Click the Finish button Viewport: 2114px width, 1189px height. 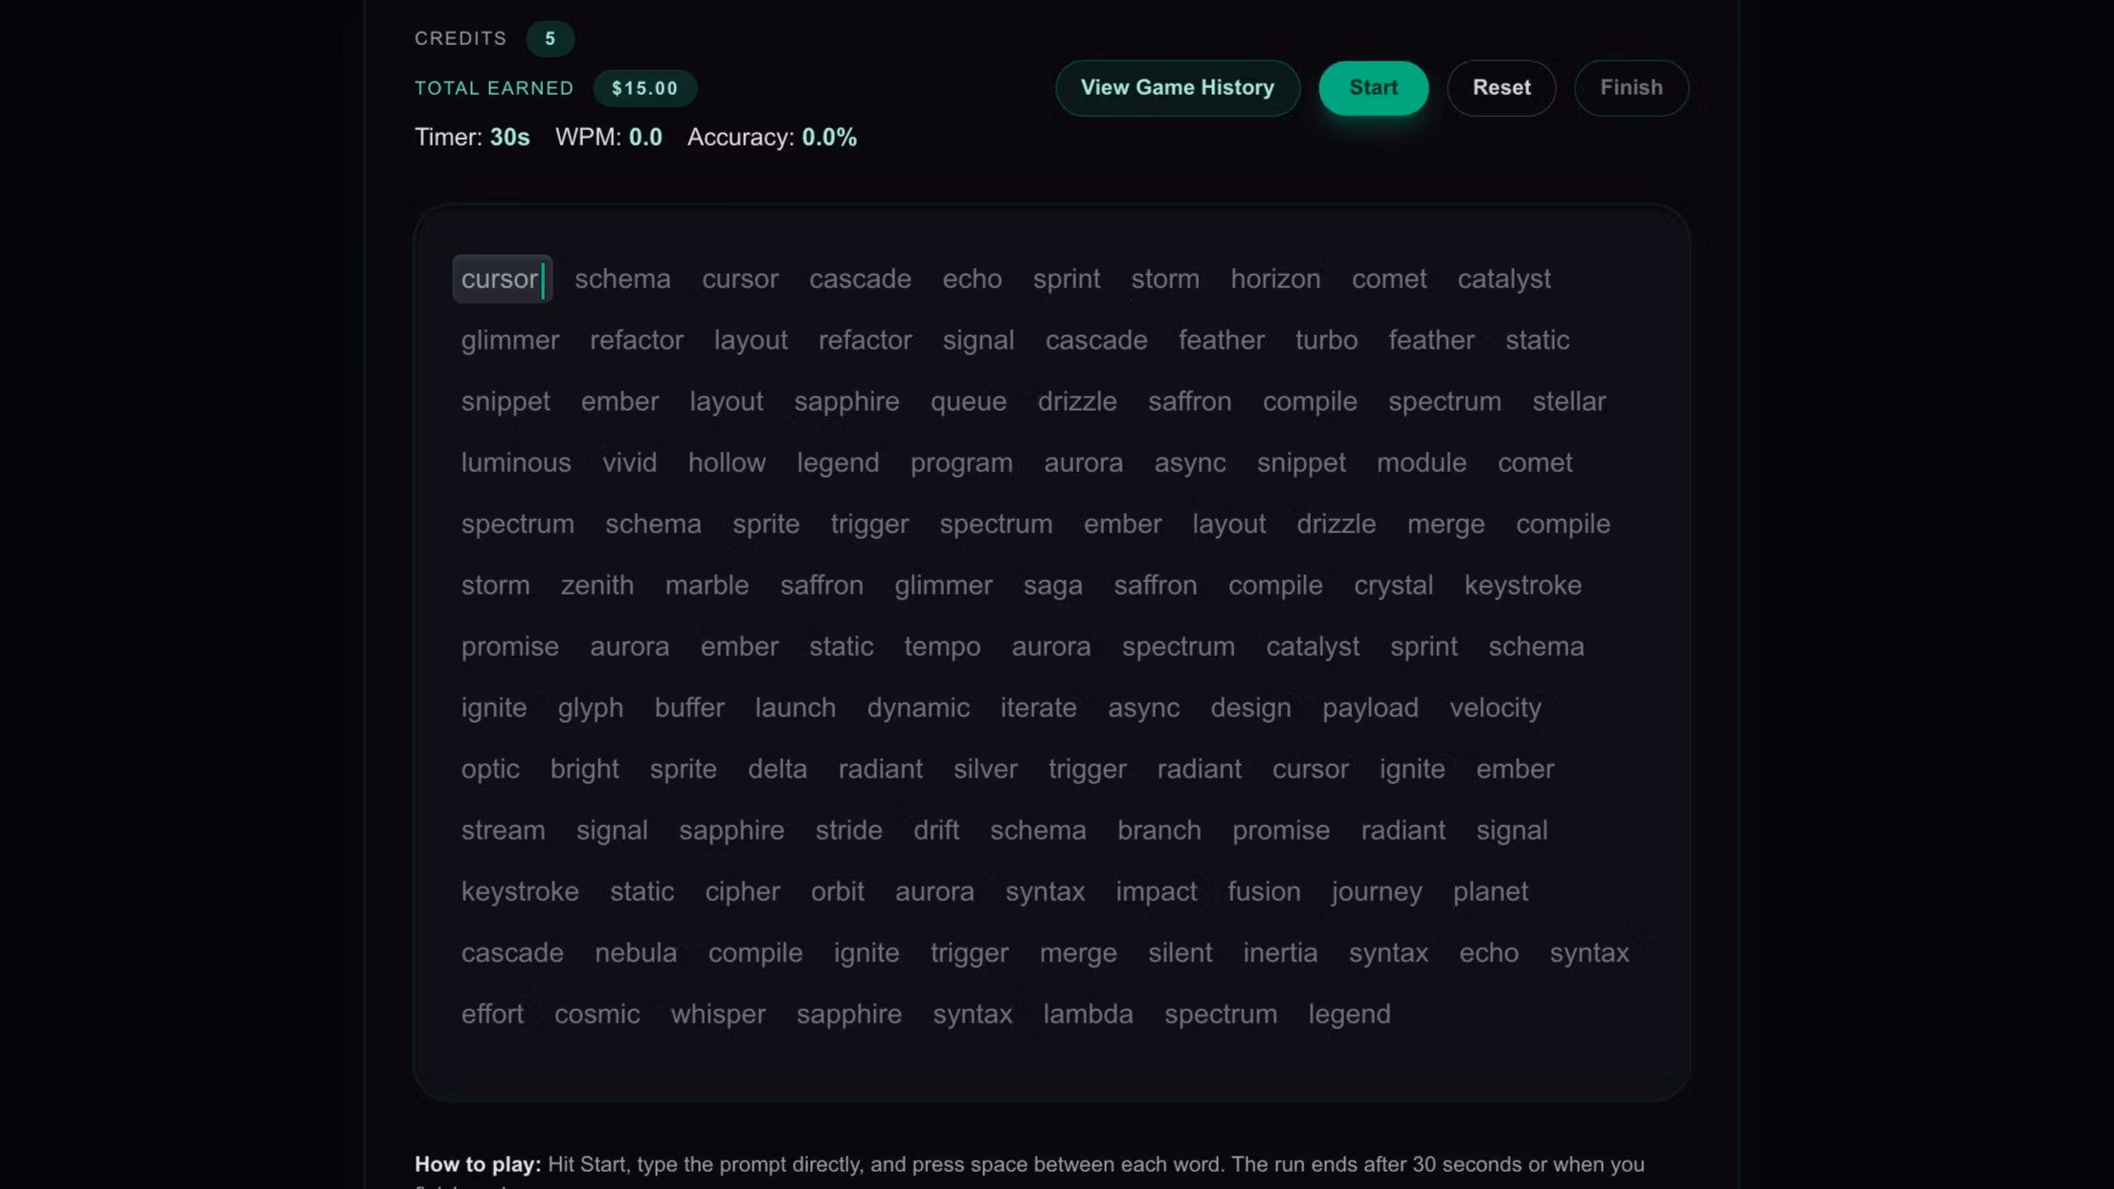(1630, 88)
